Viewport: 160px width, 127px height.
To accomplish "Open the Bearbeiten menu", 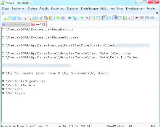I will [x=18, y=9].
